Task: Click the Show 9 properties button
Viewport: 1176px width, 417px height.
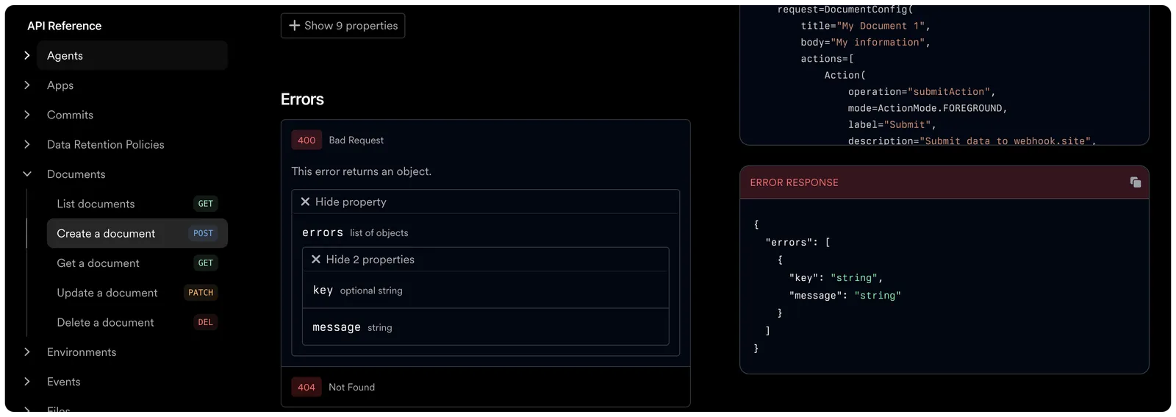Action: point(343,26)
